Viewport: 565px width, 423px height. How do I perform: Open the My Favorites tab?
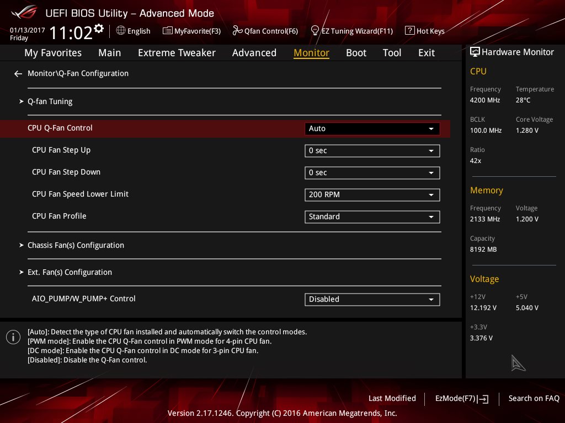53,53
